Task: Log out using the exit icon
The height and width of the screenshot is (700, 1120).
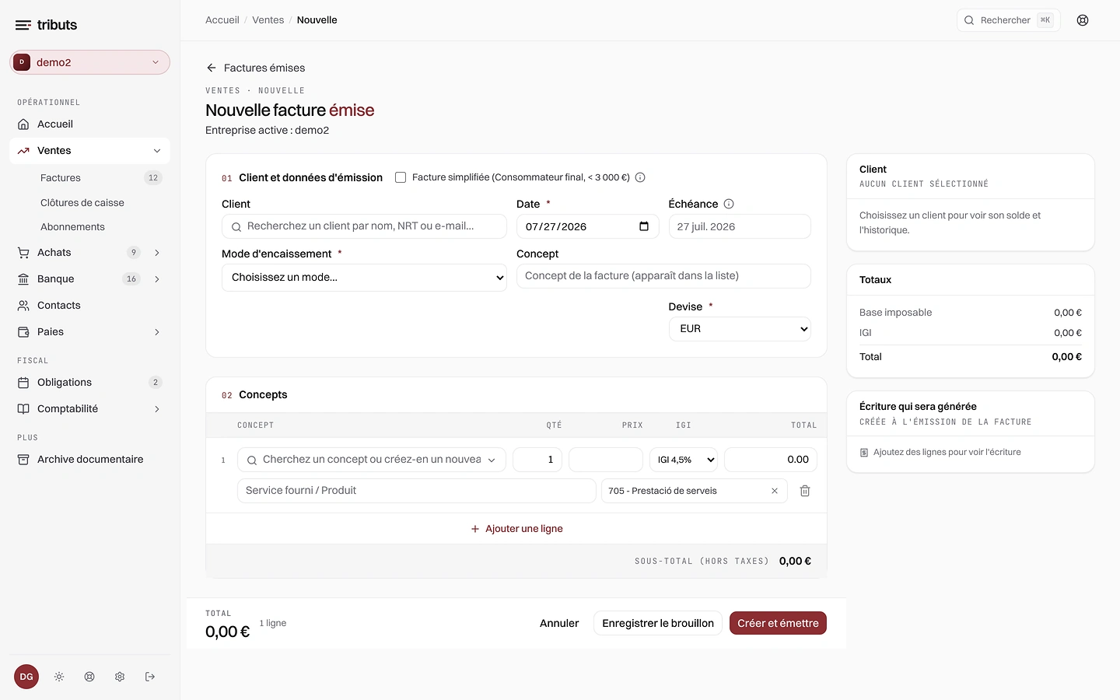Action: click(x=150, y=677)
